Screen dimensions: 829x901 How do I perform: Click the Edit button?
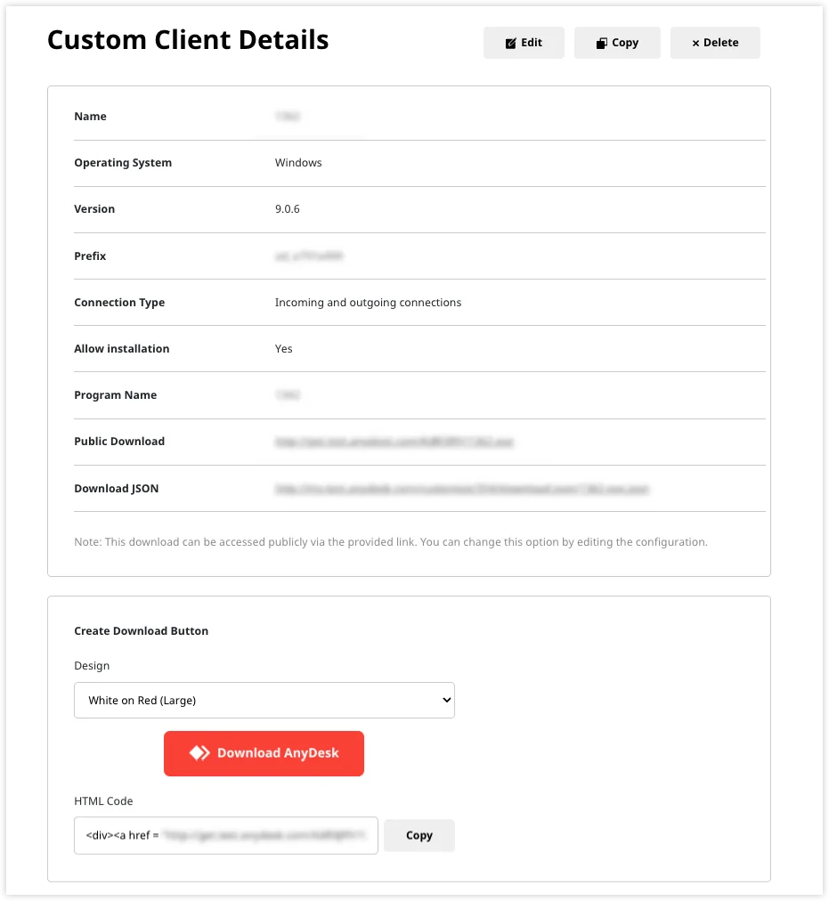point(524,43)
